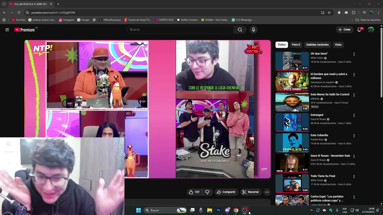Open options for Carlos Espá video

pos(354,197)
